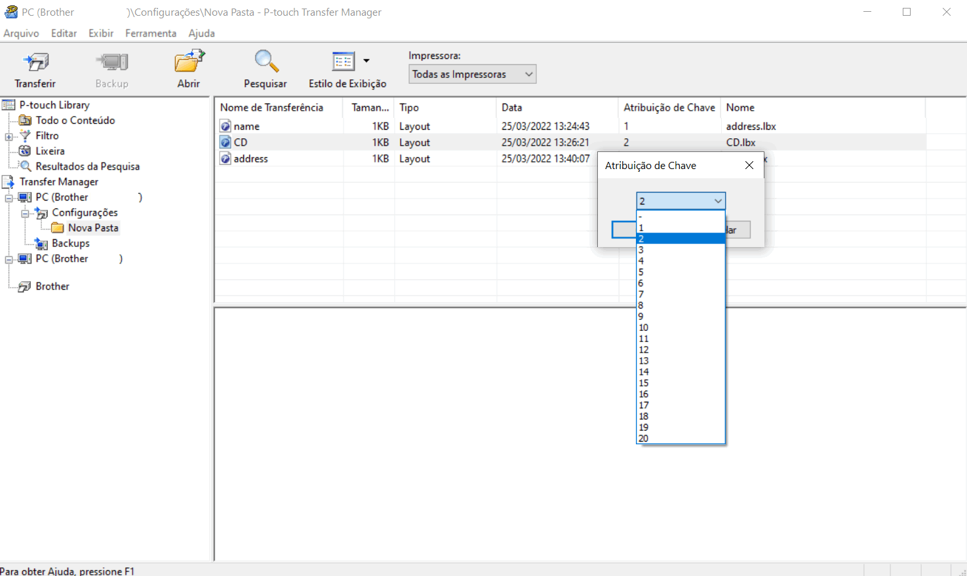Image resolution: width=967 pixels, height=576 pixels.
Task: Sort by Atribuição de Chave column
Action: (669, 107)
